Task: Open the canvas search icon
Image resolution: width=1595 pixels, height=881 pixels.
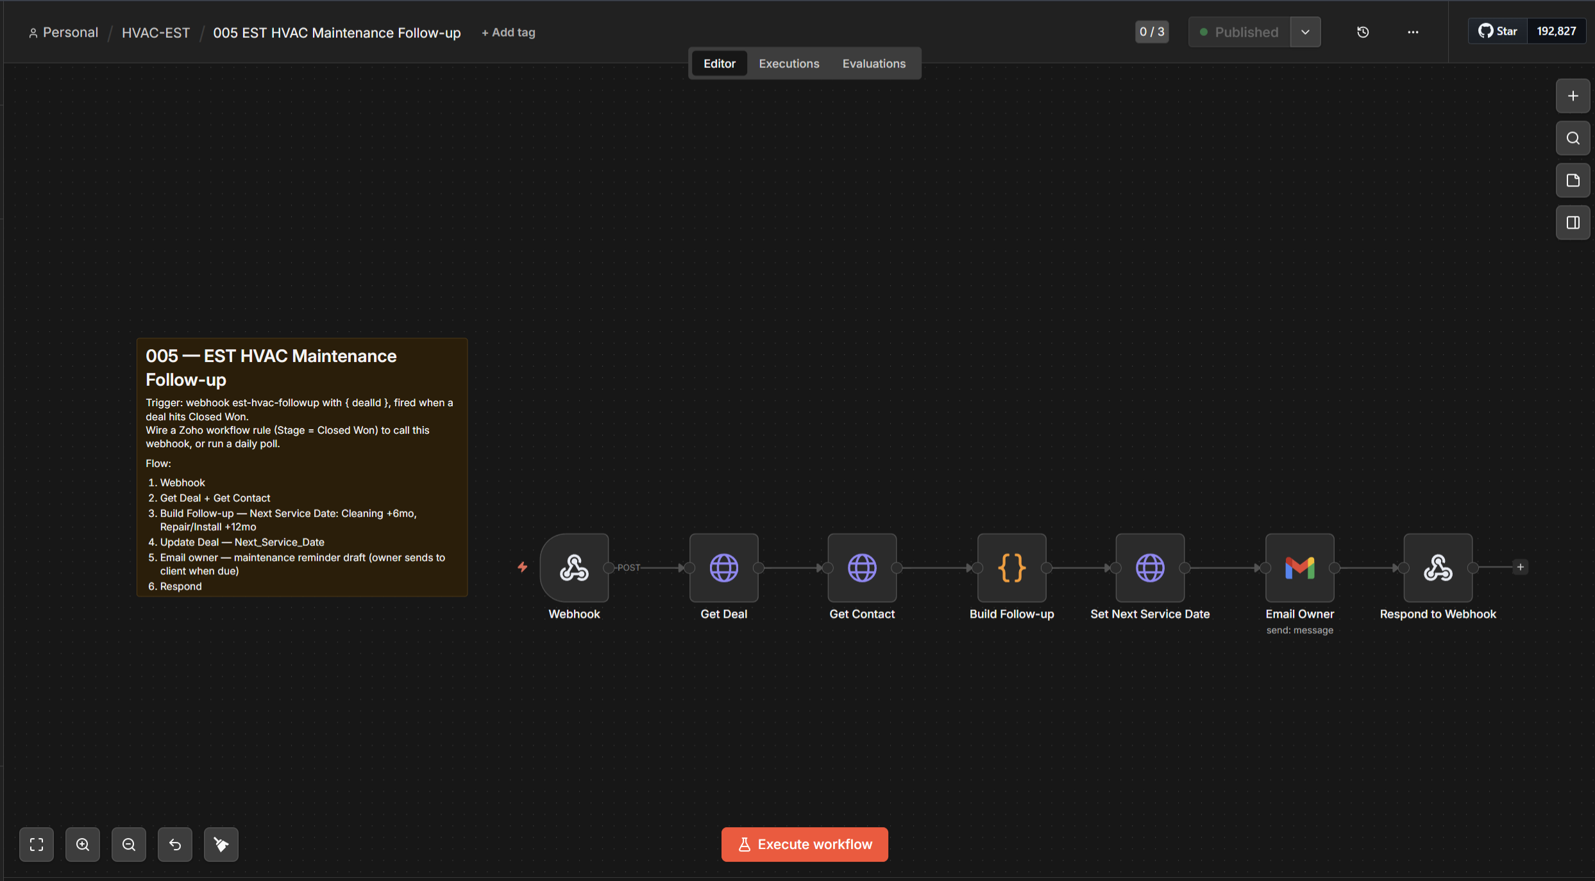Action: [1573, 138]
